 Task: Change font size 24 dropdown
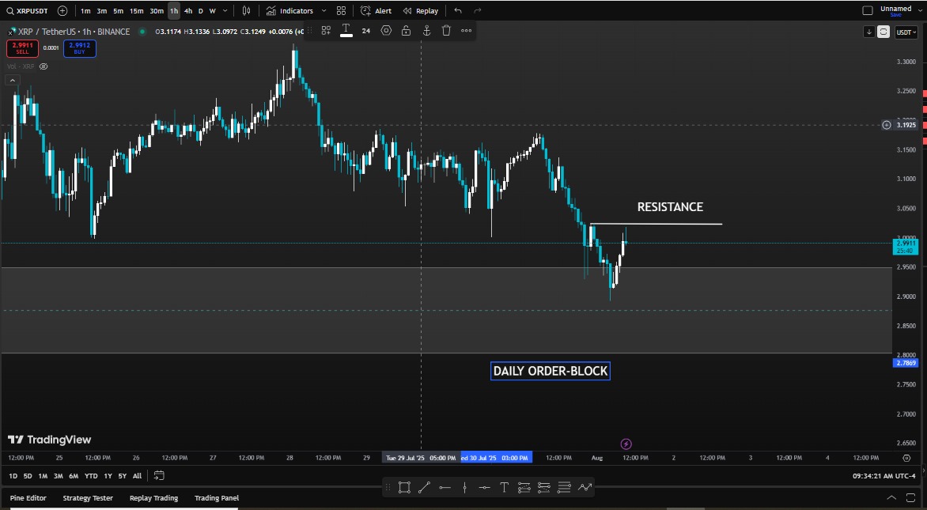pos(366,31)
